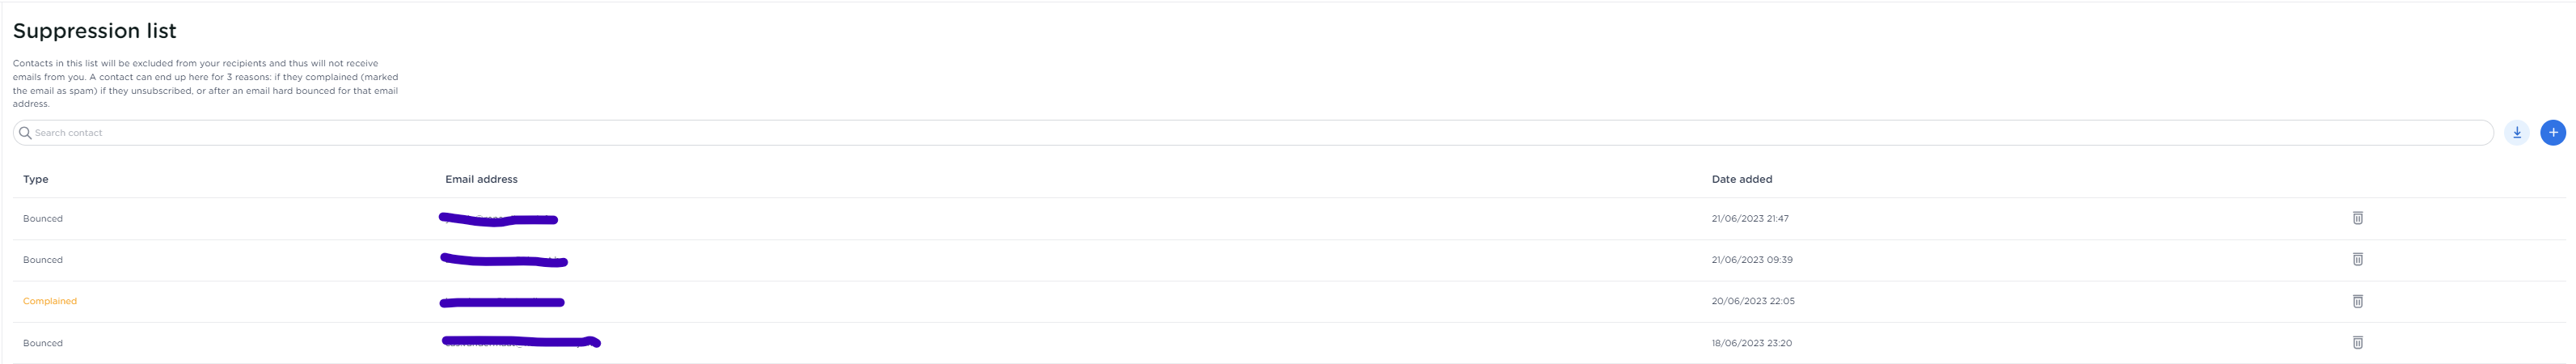Viewport: 2576px width, 364px height.
Task: Click the Date added column header
Action: pyautogui.click(x=1741, y=180)
